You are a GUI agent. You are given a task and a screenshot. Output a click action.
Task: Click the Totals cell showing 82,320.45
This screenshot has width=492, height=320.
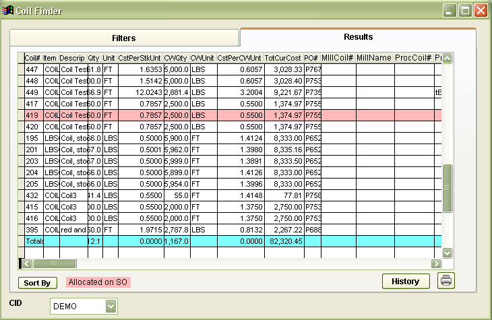point(283,241)
